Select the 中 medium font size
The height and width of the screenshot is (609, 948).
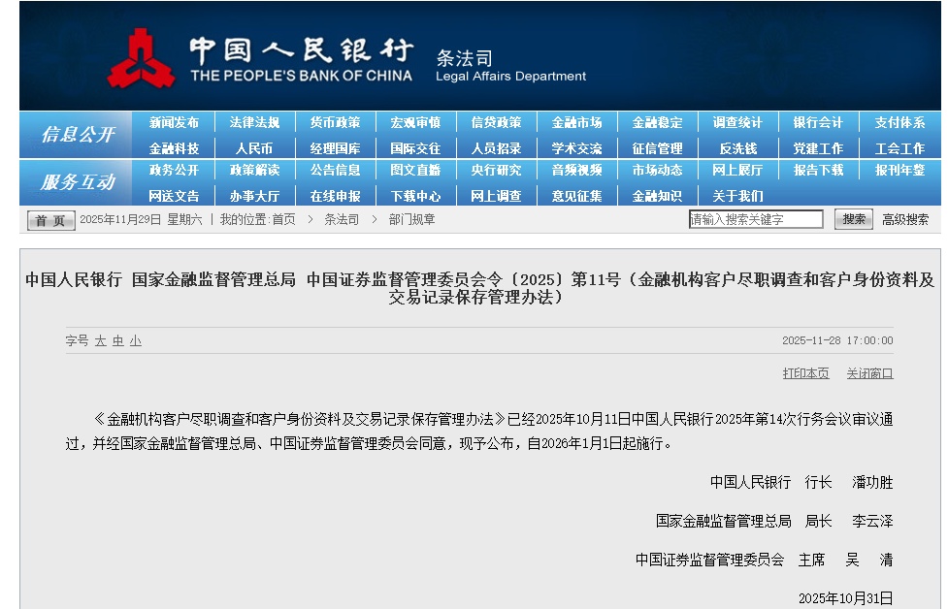118,341
